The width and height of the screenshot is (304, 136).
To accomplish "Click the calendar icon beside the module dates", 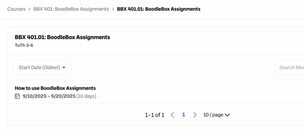I will pyautogui.click(x=18, y=96).
